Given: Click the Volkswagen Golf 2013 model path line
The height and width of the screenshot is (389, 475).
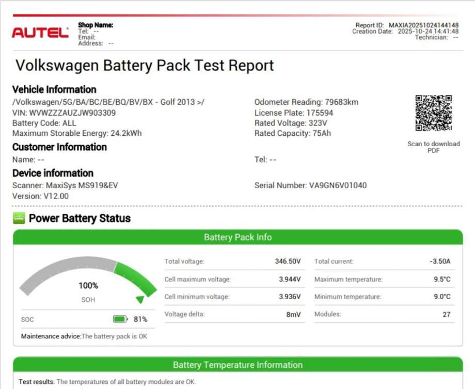Looking at the screenshot, I should (108, 102).
